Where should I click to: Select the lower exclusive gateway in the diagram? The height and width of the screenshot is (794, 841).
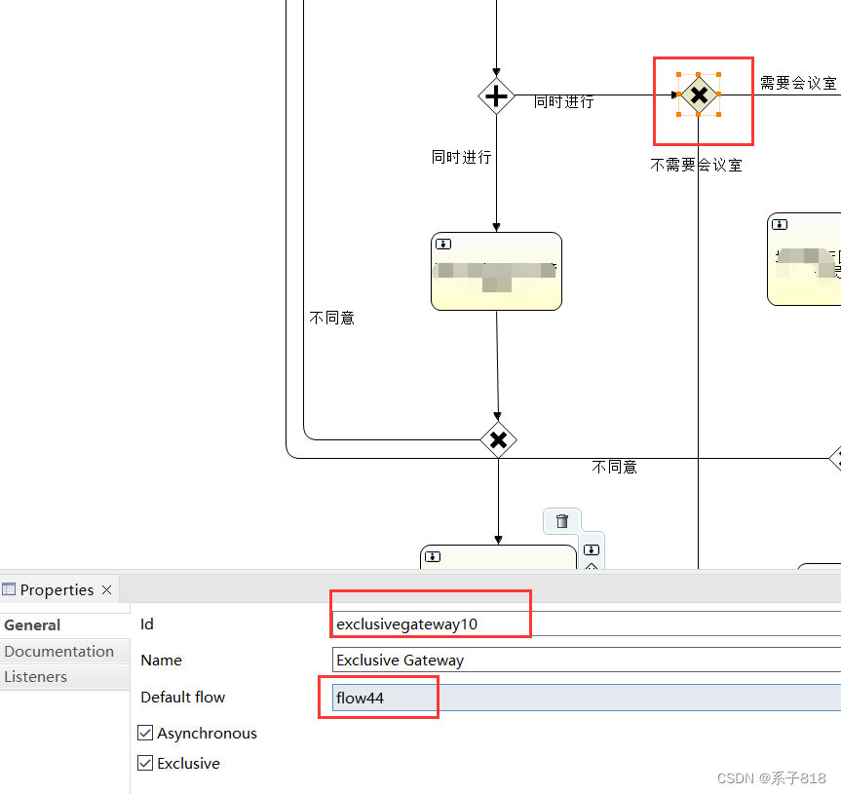[498, 439]
